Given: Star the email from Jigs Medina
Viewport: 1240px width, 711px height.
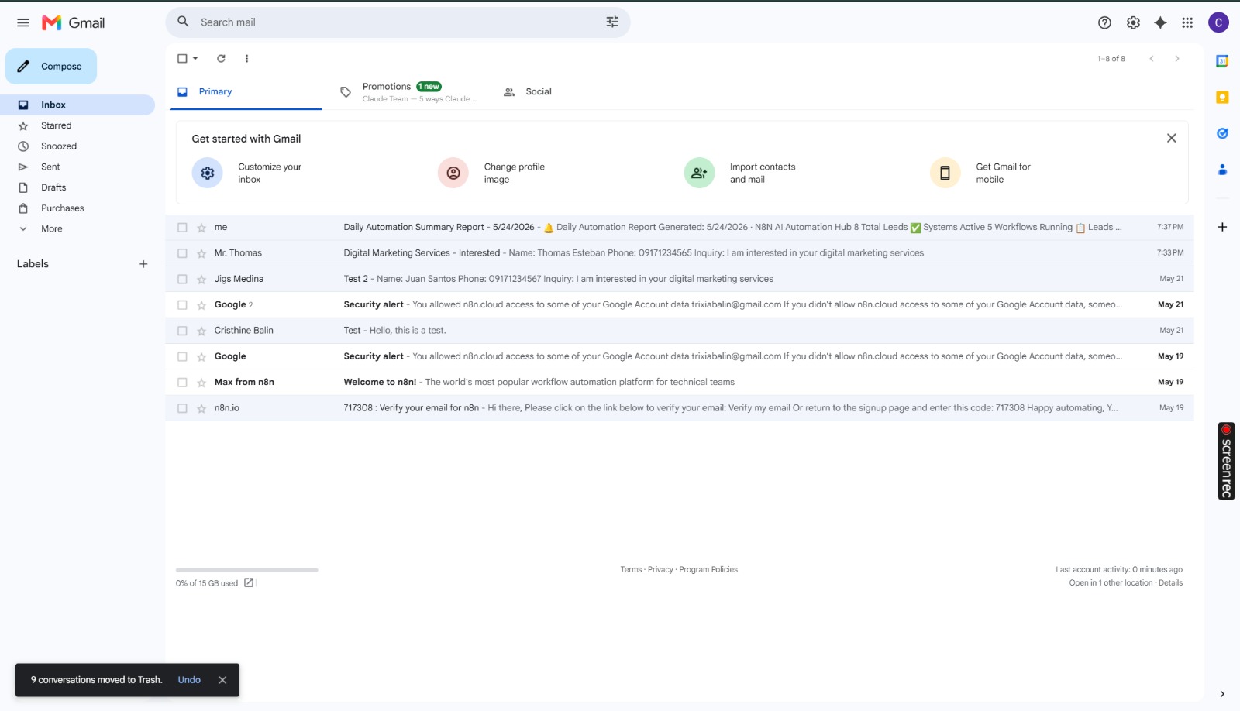Looking at the screenshot, I should pos(201,279).
